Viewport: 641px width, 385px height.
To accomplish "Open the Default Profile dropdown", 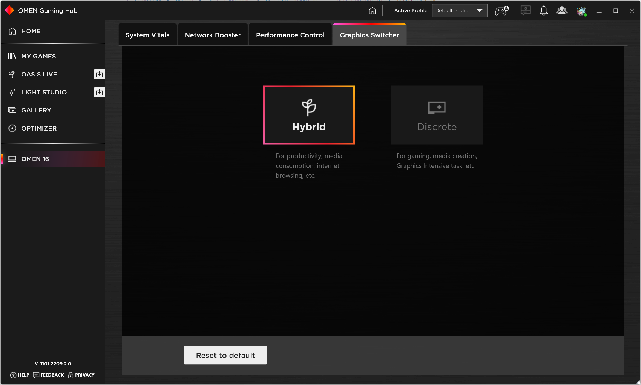I will click(x=460, y=11).
